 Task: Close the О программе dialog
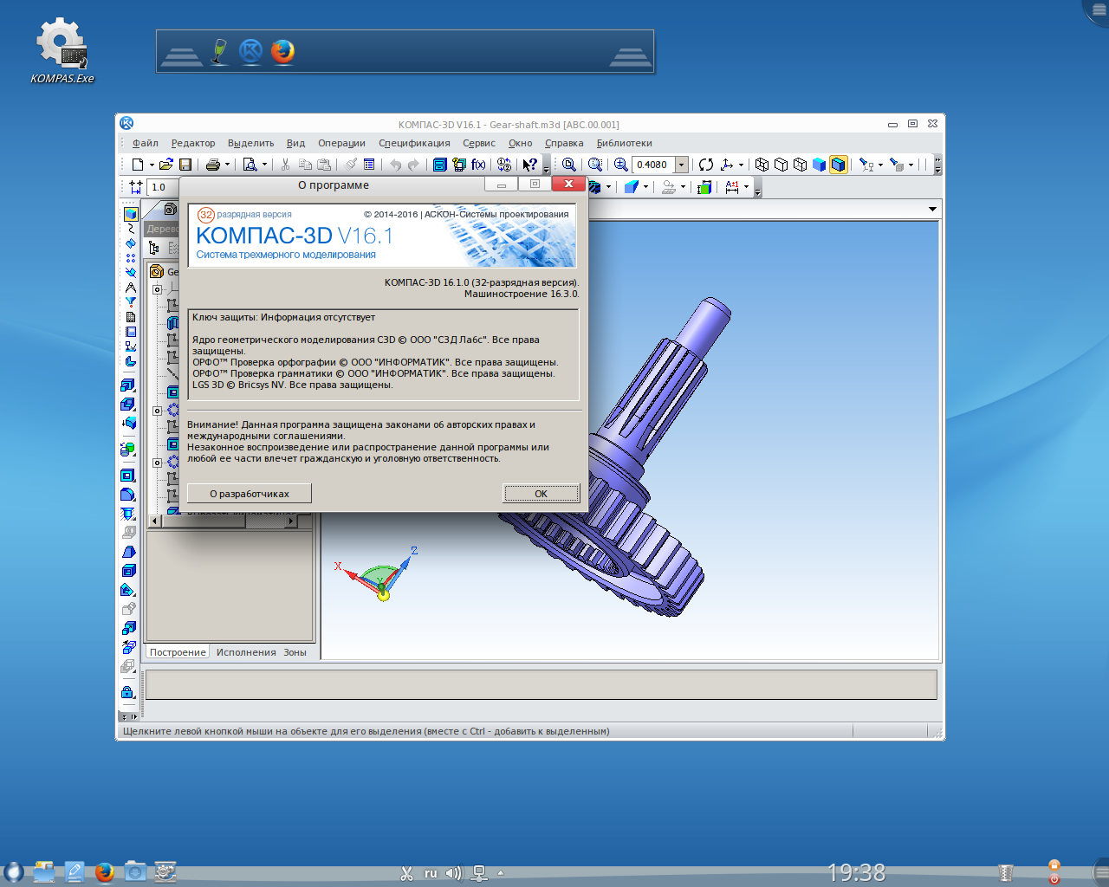coord(568,184)
